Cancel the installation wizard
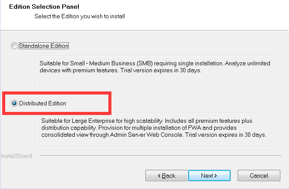Image resolution: width=289 pixels, height=189 pixels. (259, 175)
